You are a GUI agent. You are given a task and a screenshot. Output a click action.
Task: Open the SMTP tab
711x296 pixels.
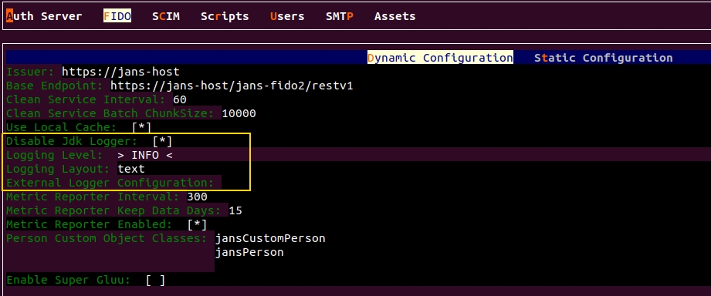click(340, 16)
